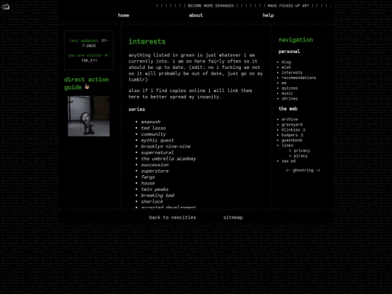The height and width of the screenshot is (294, 392).
Task: Open the privacy sub-link
Action: [x=302, y=150]
